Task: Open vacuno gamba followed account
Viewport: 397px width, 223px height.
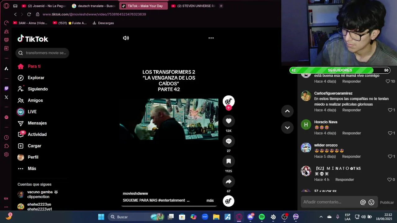Action: tap(38, 194)
